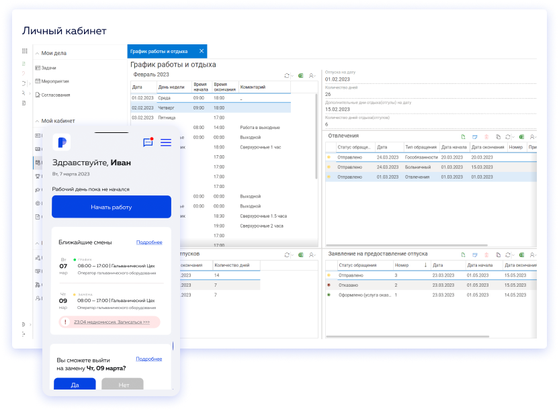Viewport: 559px width, 411px height.
Task: Sort by the Номер column in vacation requests
Action: (x=401, y=265)
